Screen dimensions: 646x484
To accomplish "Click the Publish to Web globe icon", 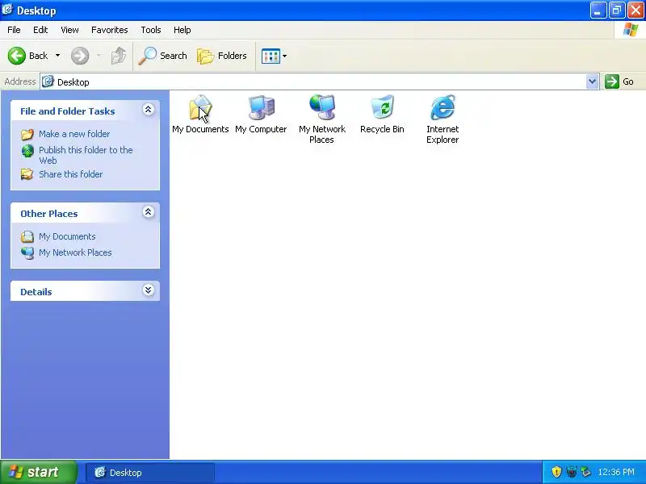I will pos(27,151).
